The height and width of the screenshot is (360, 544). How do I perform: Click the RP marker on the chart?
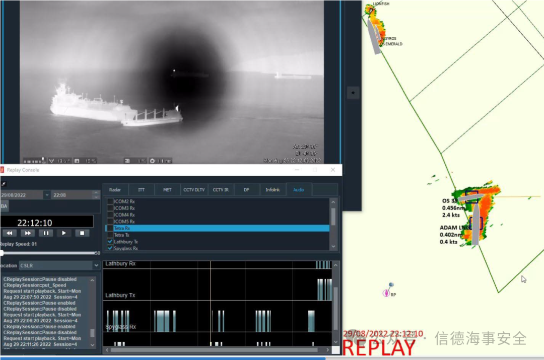(386, 293)
